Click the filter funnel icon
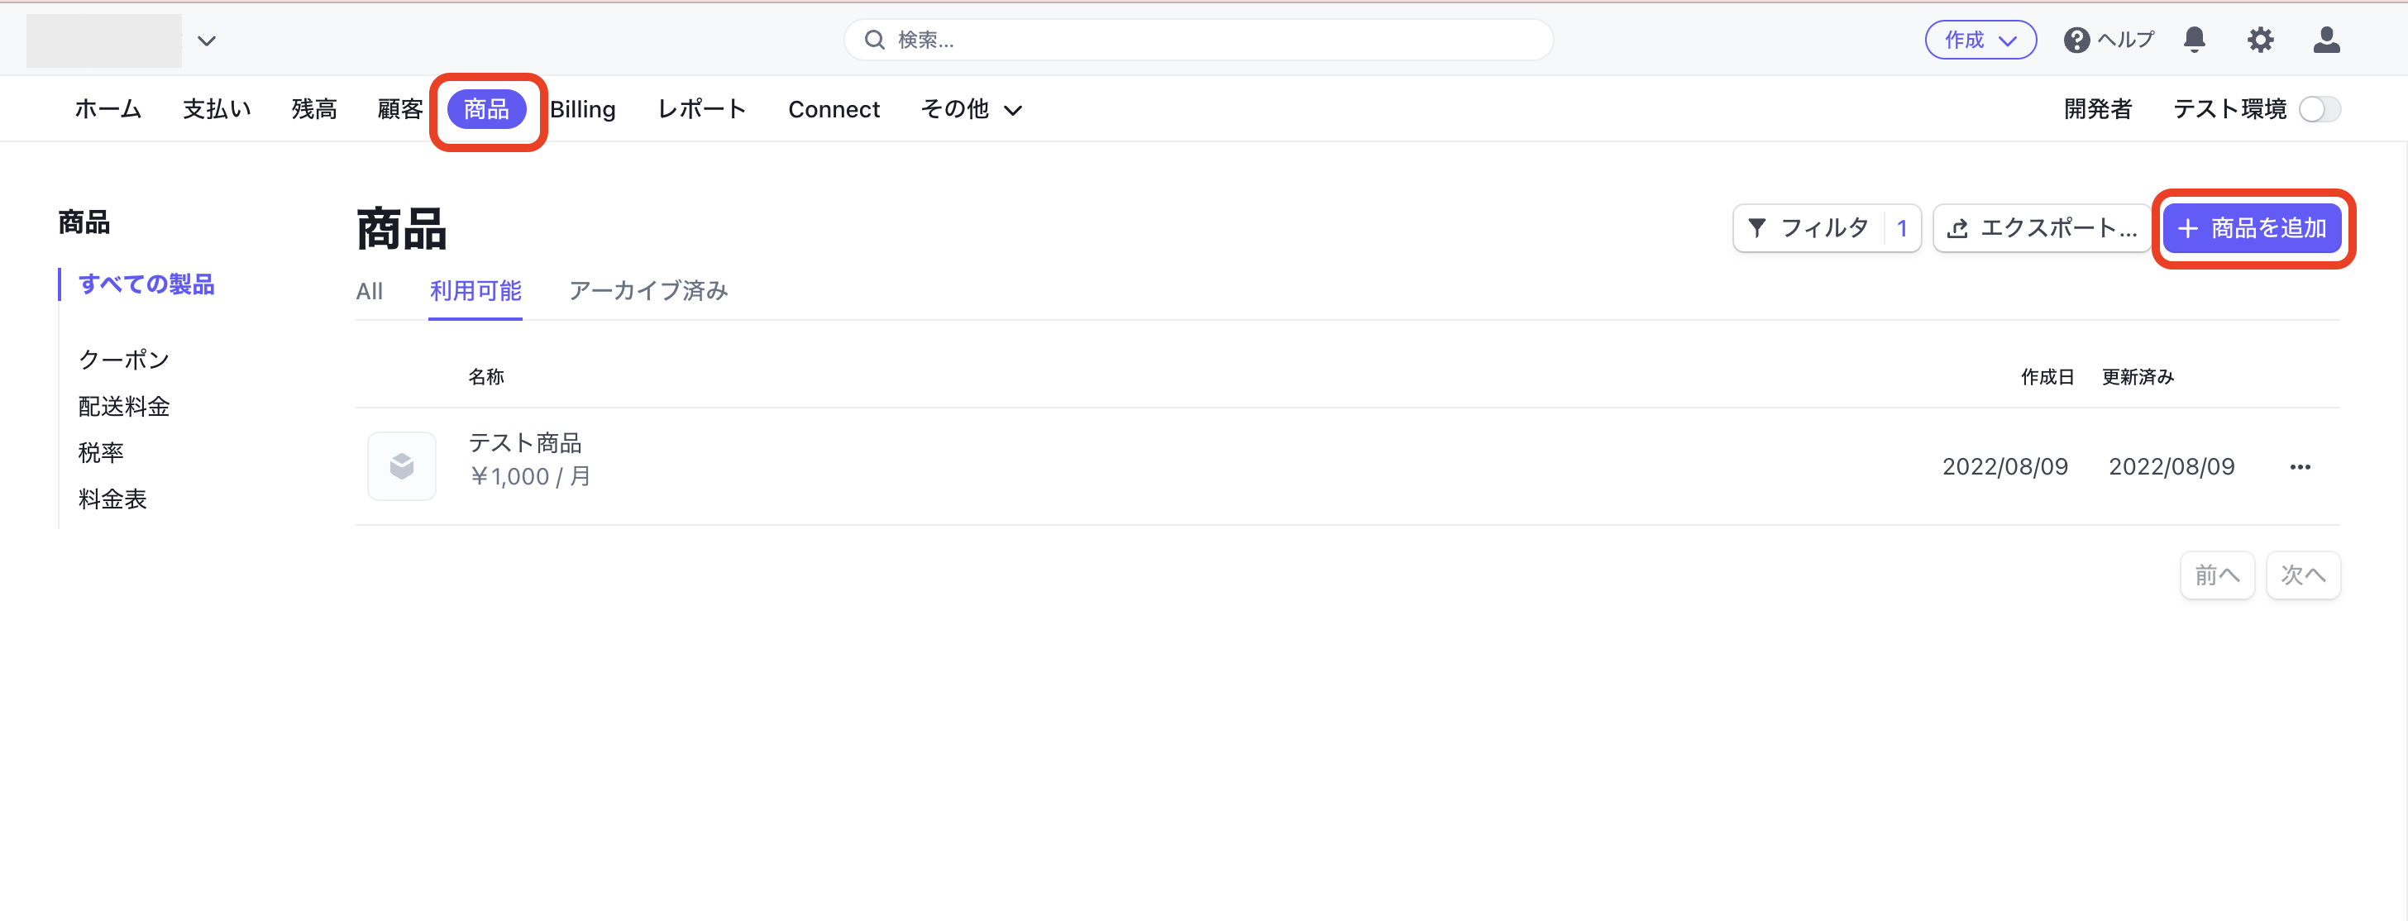This screenshot has height=921, width=2408. click(x=1756, y=227)
